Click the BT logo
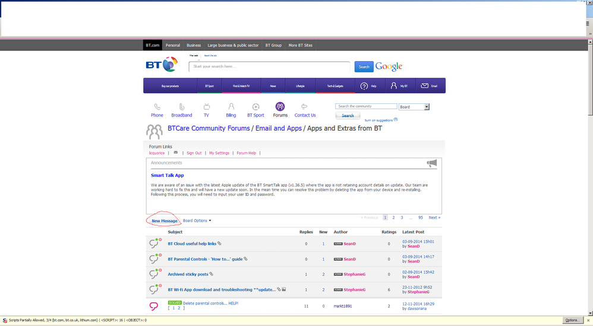 click(162, 65)
